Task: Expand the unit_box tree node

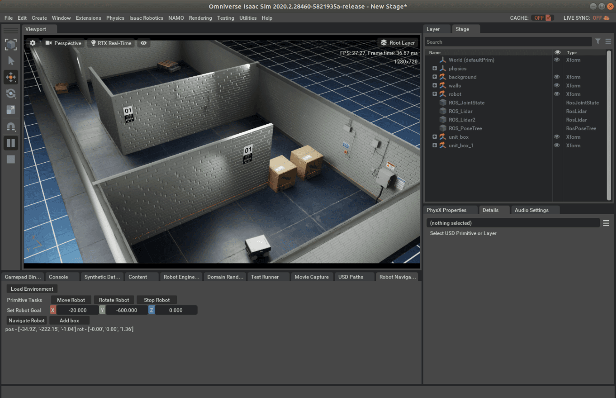Action: tap(435, 137)
